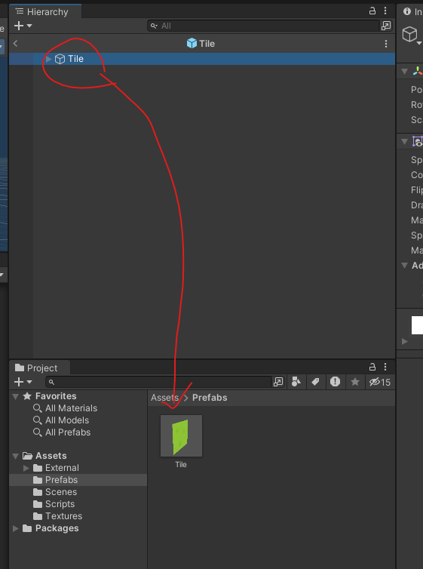The width and height of the screenshot is (423, 569).
Task: Click the Search by Log Type icon
Action: pyautogui.click(x=335, y=382)
